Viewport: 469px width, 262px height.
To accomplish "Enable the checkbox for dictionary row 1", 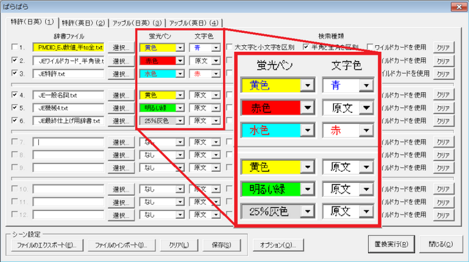I will [15, 47].
